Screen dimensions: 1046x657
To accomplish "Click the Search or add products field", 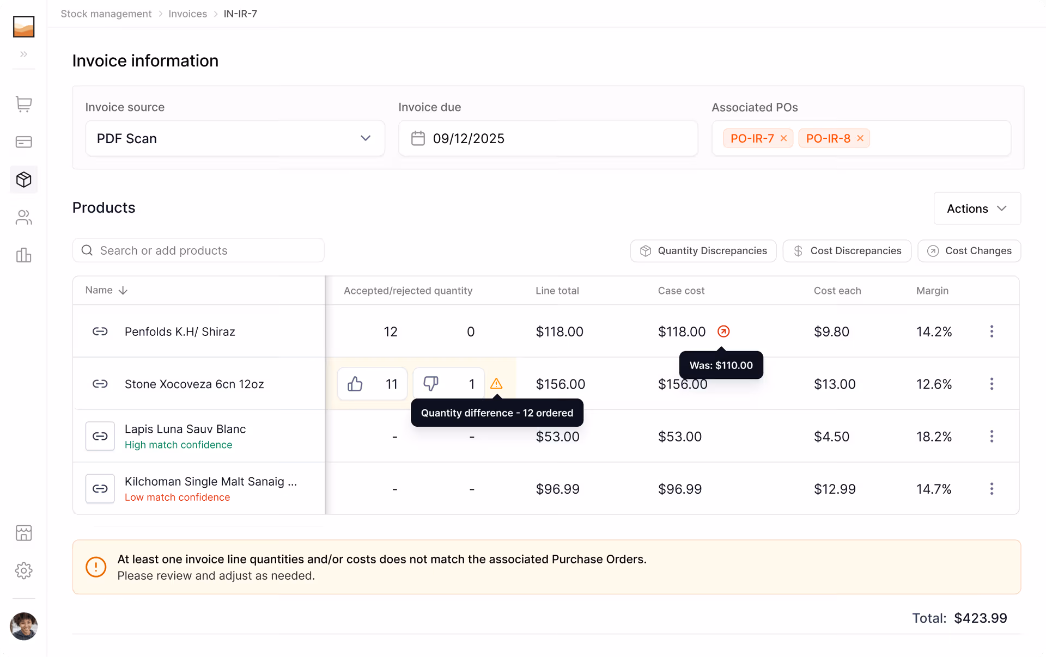I will click(x=198, y=250).
